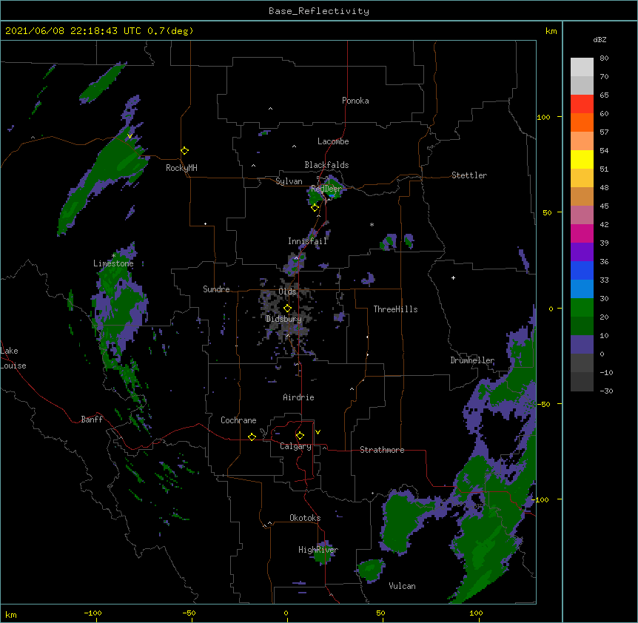
Task: Select the 65 dBZ red color band
Action: pos(582,104)
